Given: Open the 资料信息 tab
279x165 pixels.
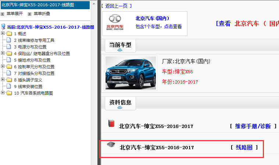Looking at the screenshot, I should [x=120, y=103].
